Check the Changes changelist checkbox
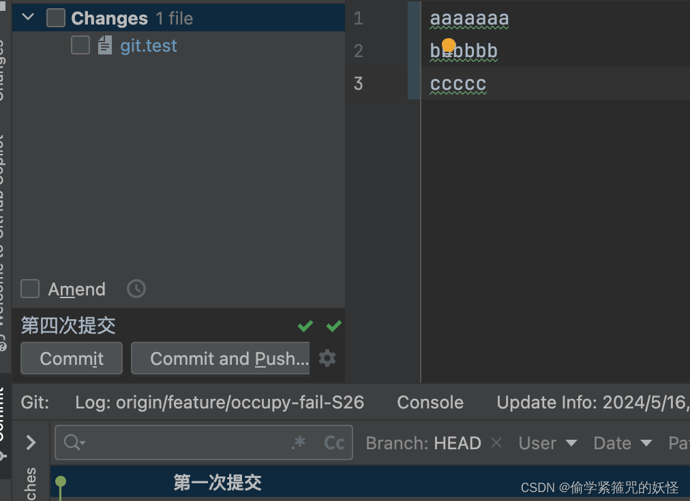The width and height of the screenshot is (690, 501). (57, 17)
